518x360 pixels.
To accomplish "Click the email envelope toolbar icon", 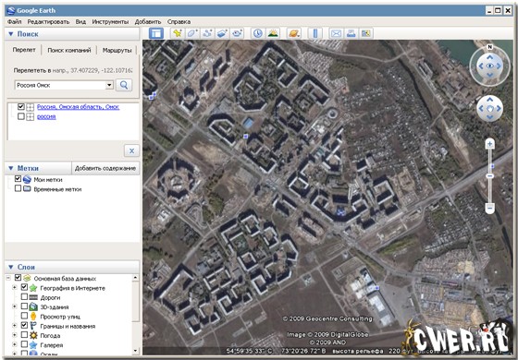I will [336, 33].
